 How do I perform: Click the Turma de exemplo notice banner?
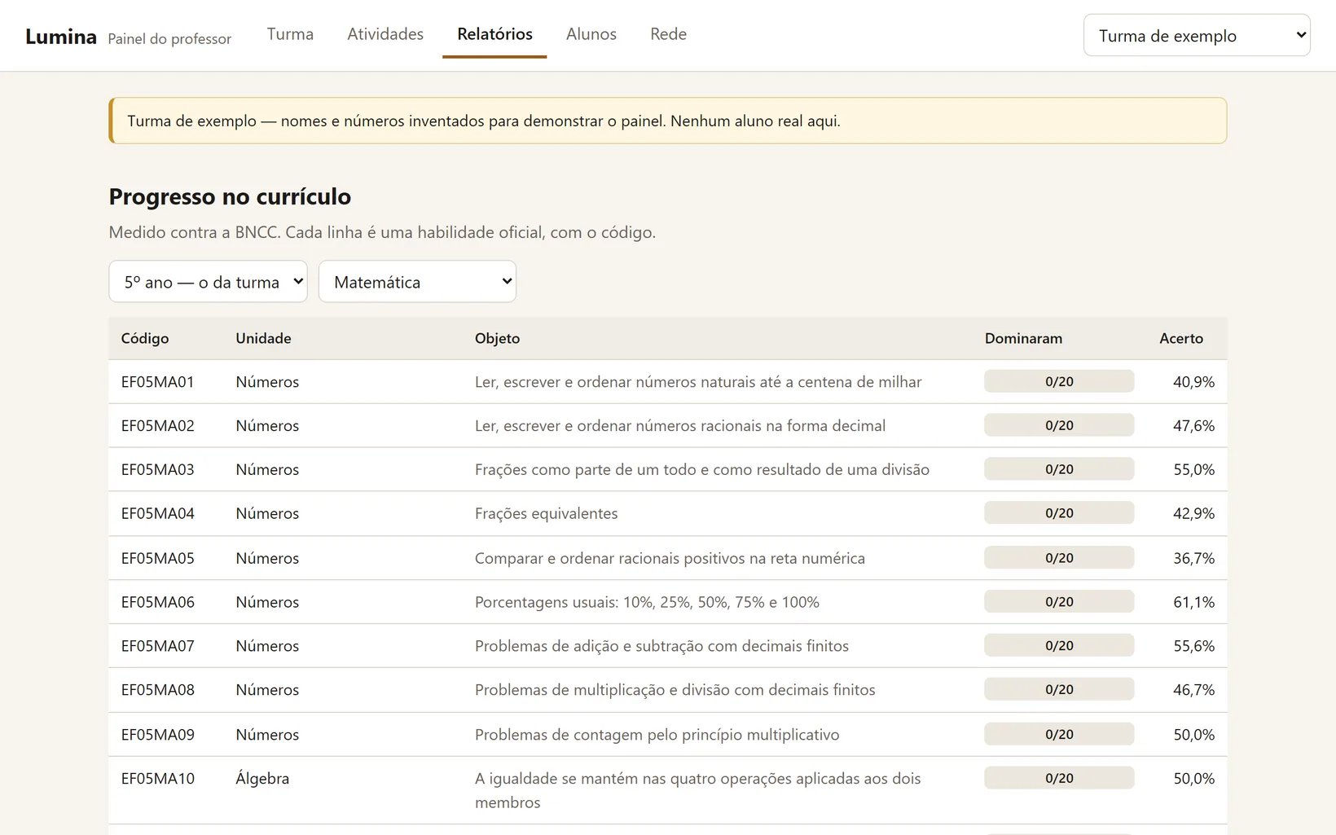click(668, 121)
